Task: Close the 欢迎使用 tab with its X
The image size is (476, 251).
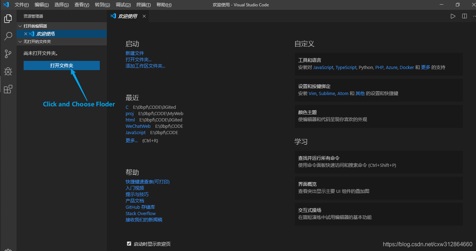Action: (x=144, y=16)
